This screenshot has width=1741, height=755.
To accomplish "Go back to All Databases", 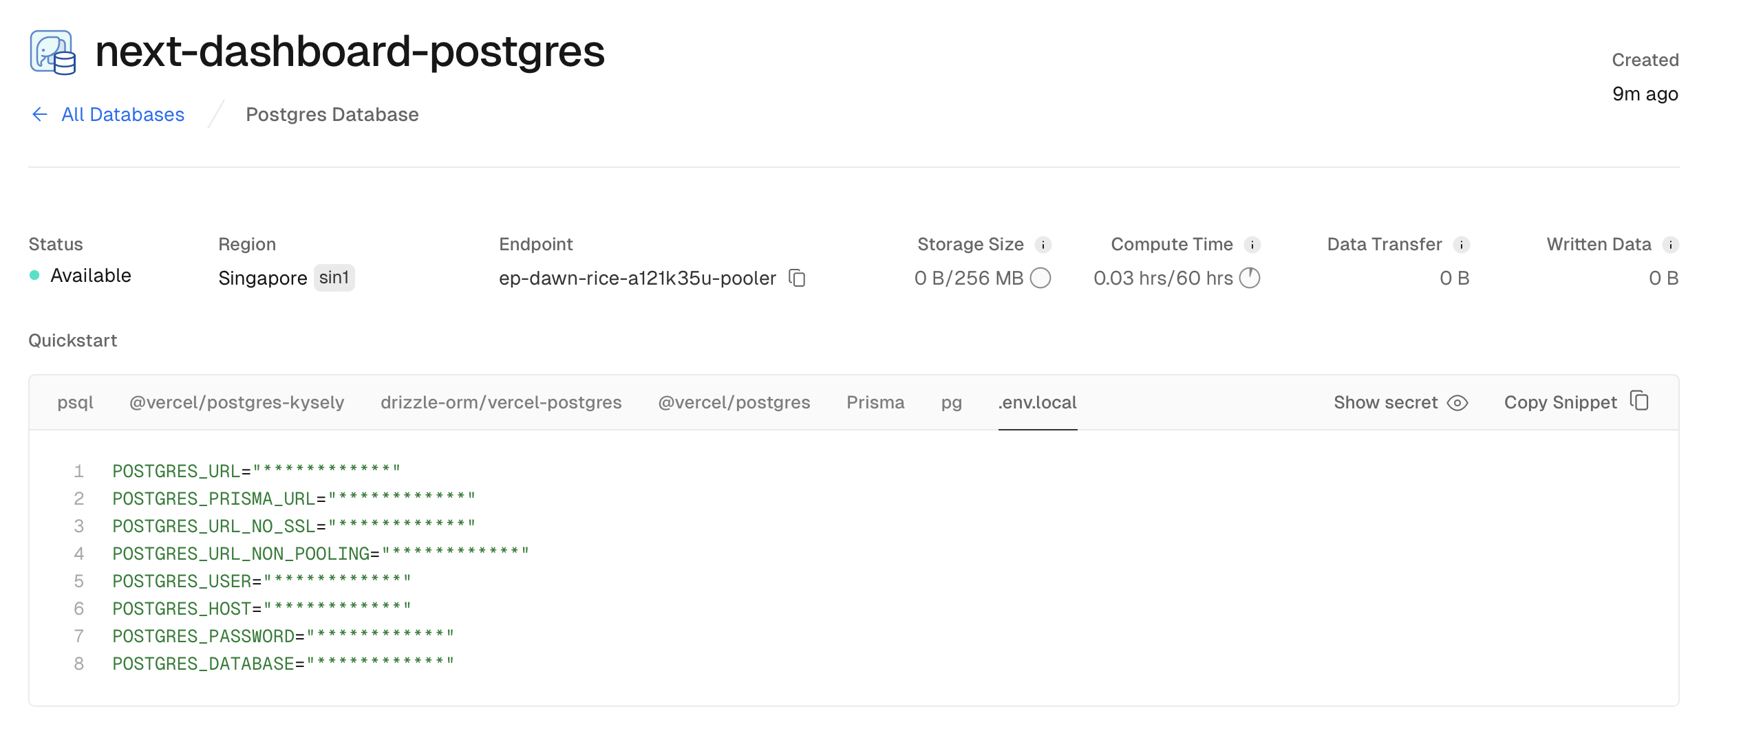I will click(122, 114).
